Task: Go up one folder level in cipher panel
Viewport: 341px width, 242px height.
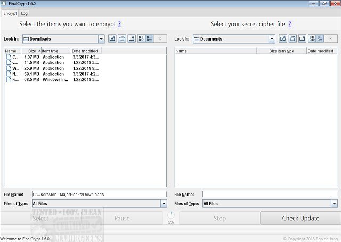Action: (x=282, y=39)
